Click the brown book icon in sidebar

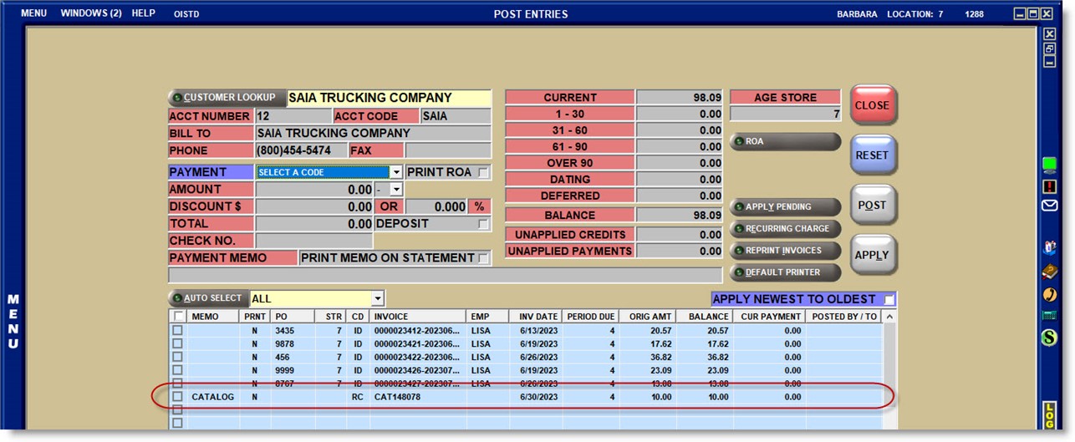(x=1050, y=271)
